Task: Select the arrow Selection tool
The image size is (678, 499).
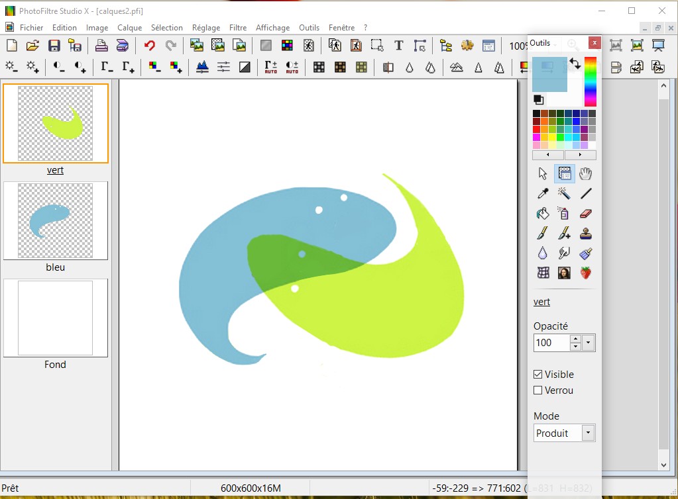Action: [x=543, y=173]
